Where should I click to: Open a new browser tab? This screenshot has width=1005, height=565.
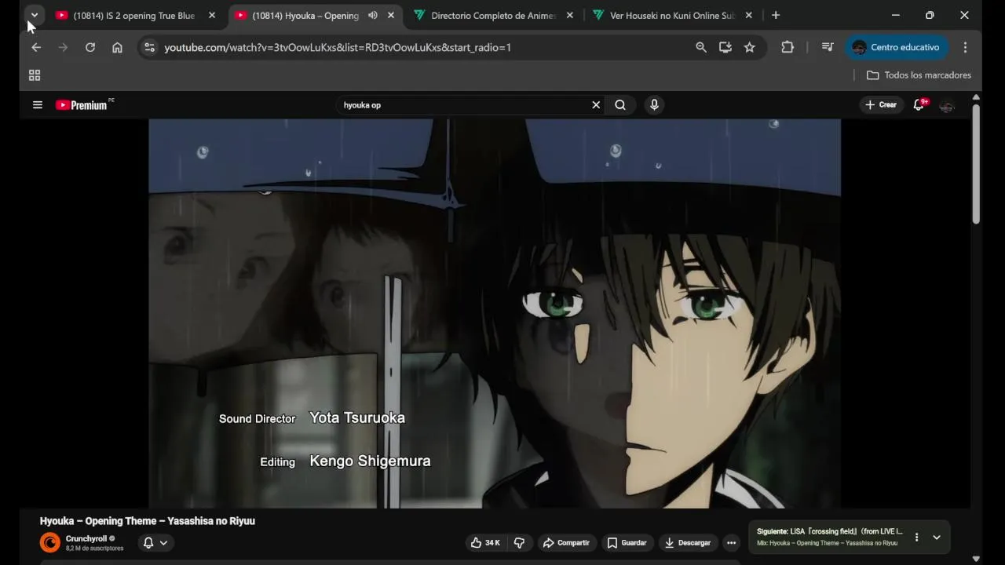tap(776, 15)
